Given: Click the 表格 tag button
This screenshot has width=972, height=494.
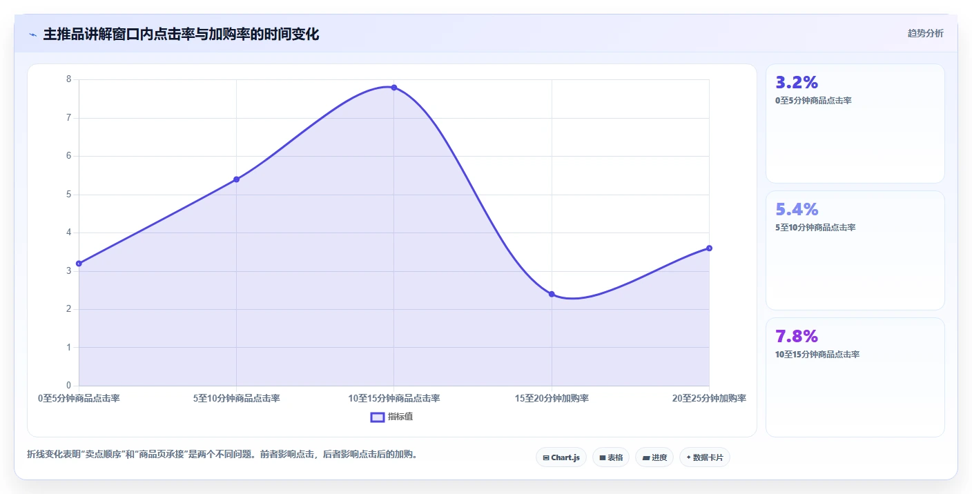Looking at the screenshot, I should coord(611,457).
